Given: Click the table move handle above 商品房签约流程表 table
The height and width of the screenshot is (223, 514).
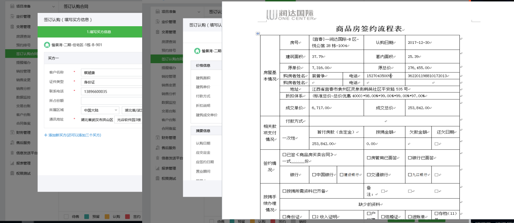Looking at the screenshot, I should (x=257, y=33).
